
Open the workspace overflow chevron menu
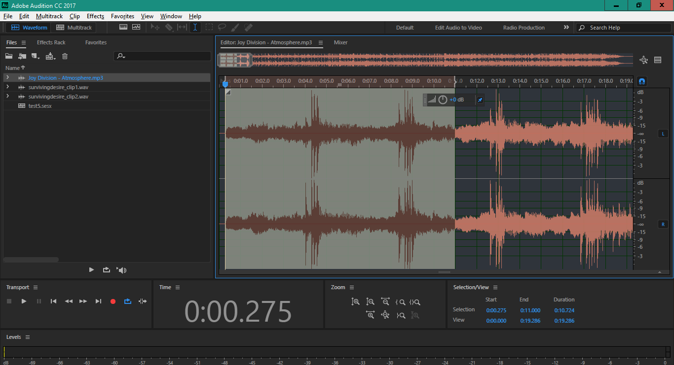[566, 28]
